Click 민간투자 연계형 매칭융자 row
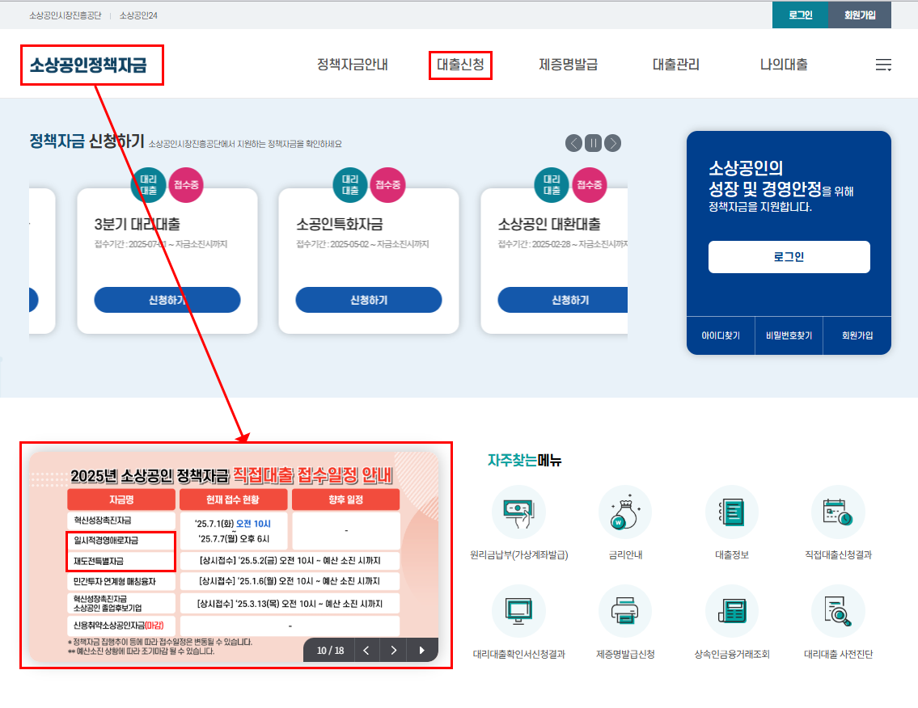918x708 pixels. point(121,581)
